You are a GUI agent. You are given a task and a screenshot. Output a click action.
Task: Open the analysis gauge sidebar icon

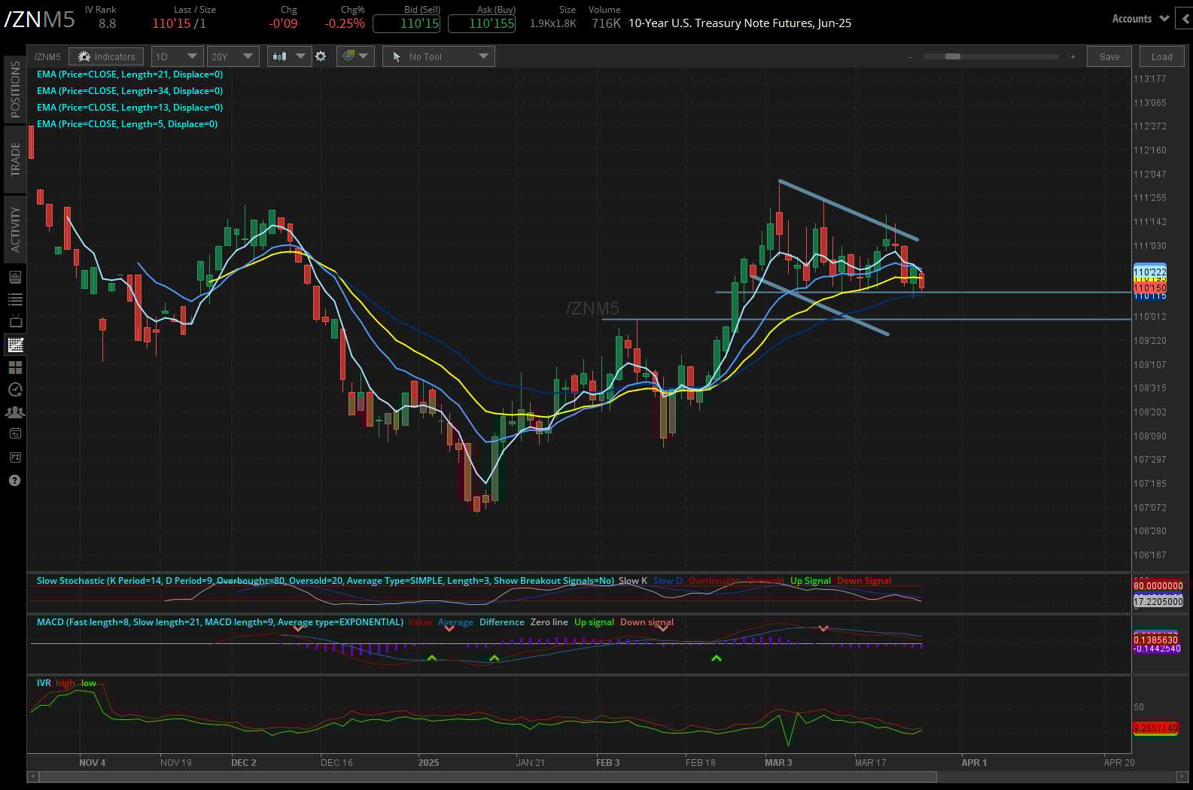tap(15, 389)
